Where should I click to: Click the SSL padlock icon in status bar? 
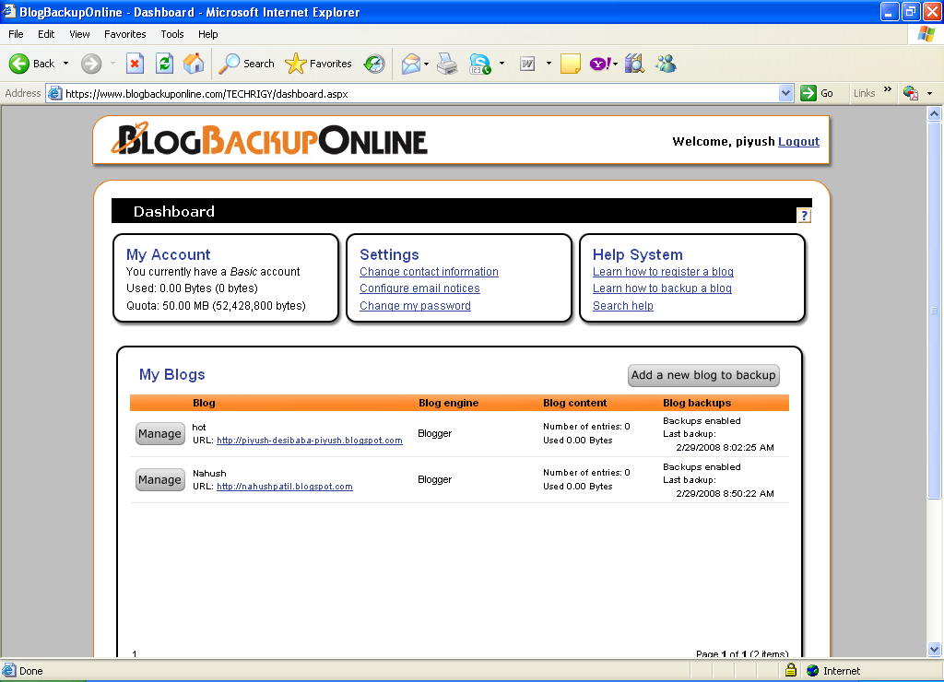(x=790, y=670)
